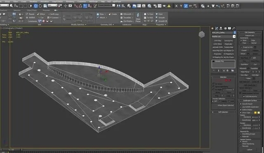Click the QSlice ribbon tool
The image size is (264, 153).
coord(41,14)
